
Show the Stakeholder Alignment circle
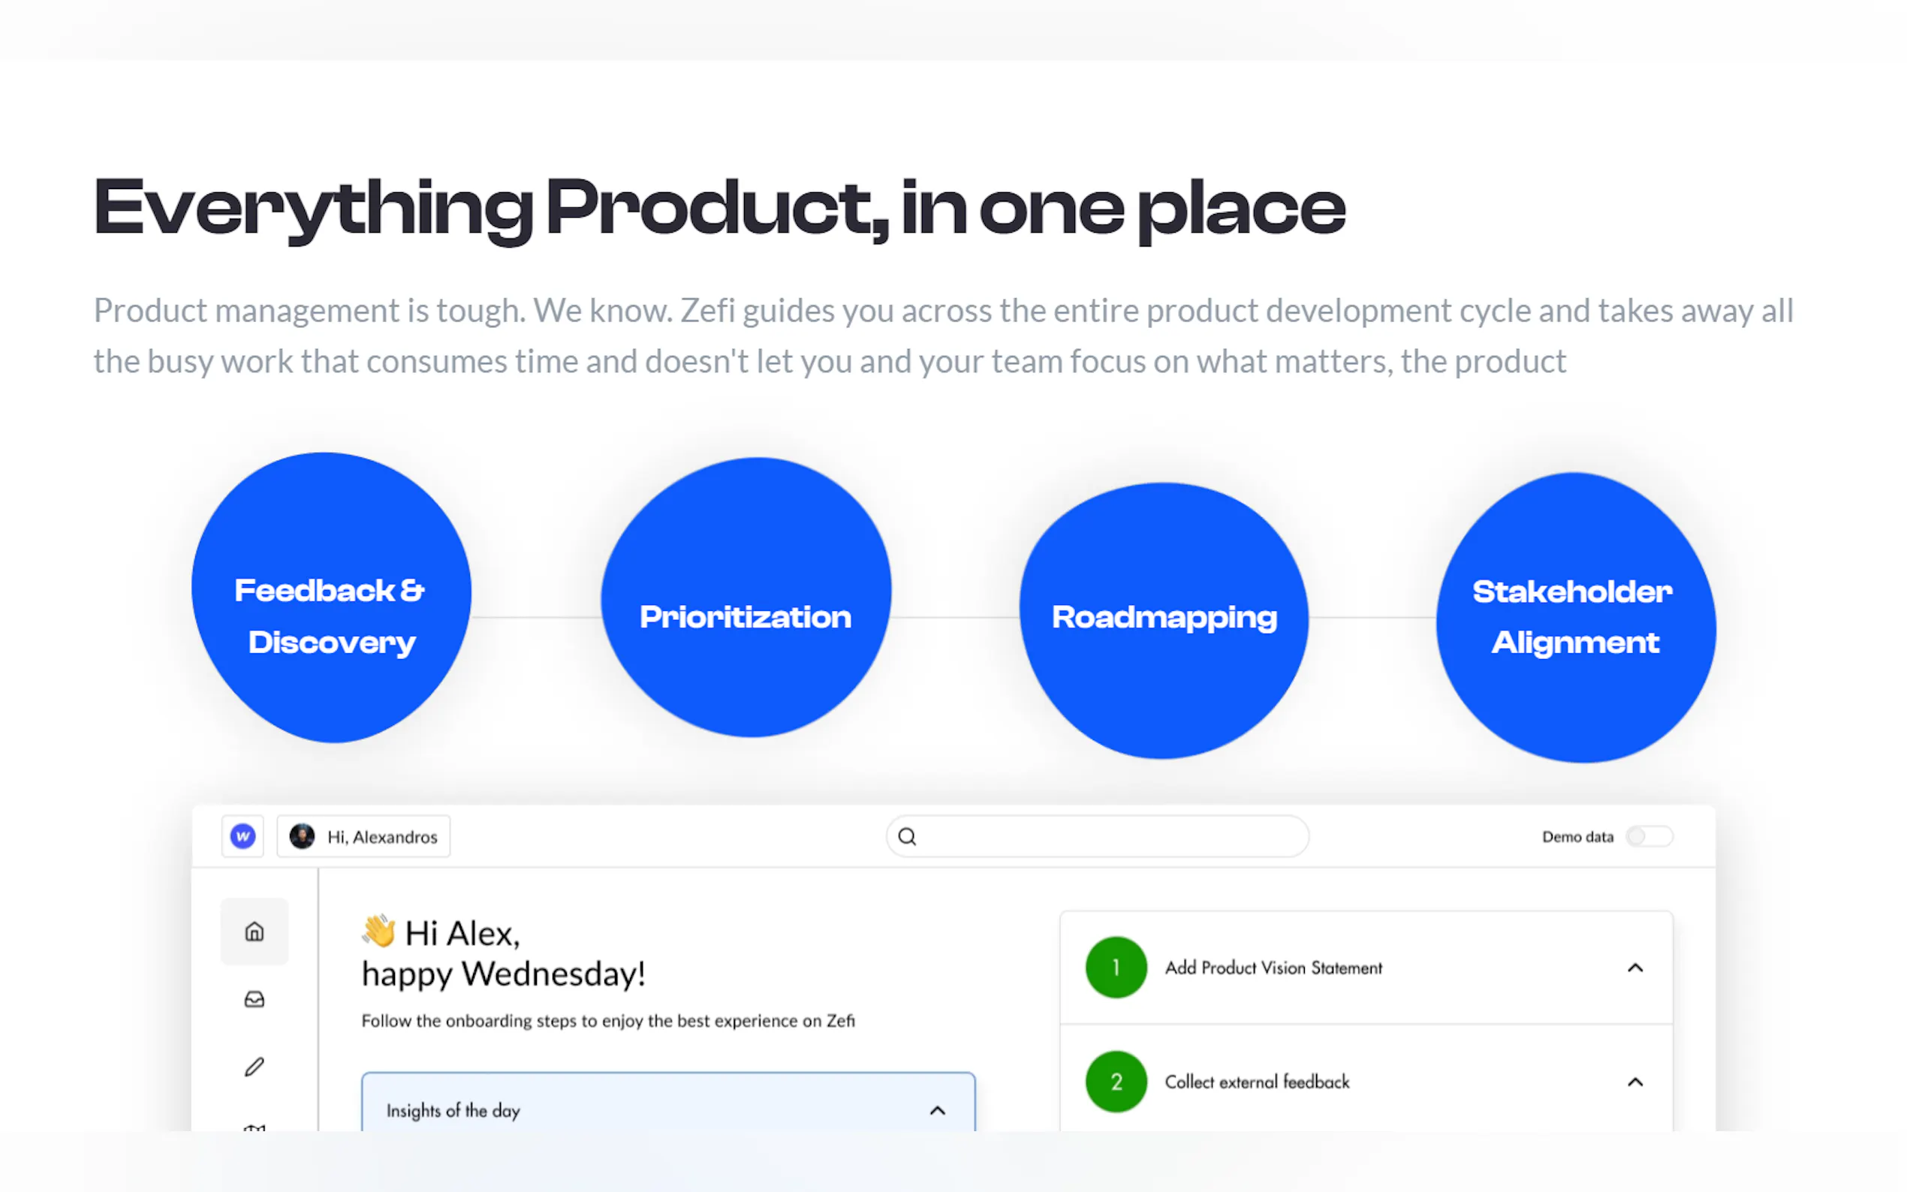pyautogui.click(x=1575, y=617)
